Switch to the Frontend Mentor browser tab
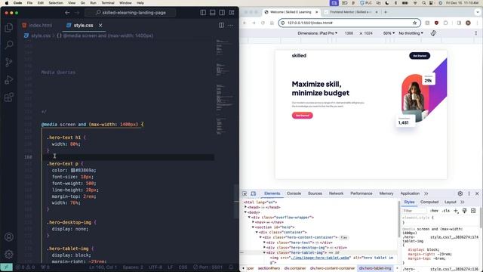Image resolution: width=483 pixels, height=272 pixels. tap(351, 12)
